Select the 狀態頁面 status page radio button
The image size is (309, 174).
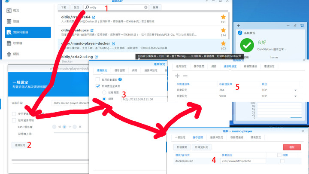coord(104,92)
